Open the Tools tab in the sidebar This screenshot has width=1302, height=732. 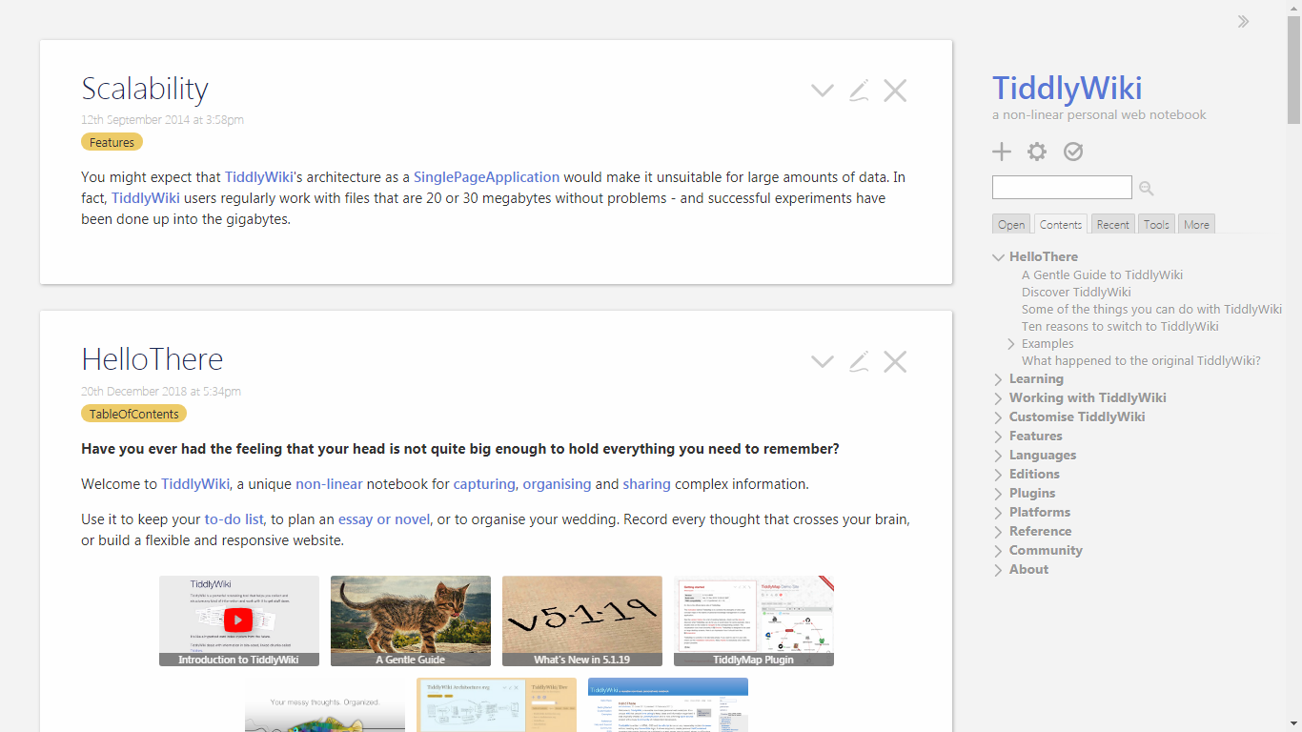(1156, 224)
